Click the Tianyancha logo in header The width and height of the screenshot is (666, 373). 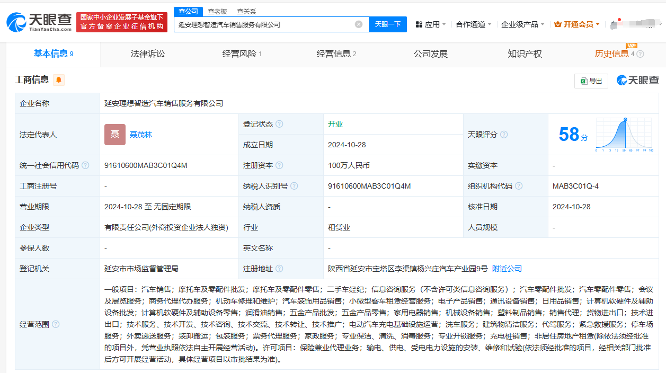[x=39, y=22]
